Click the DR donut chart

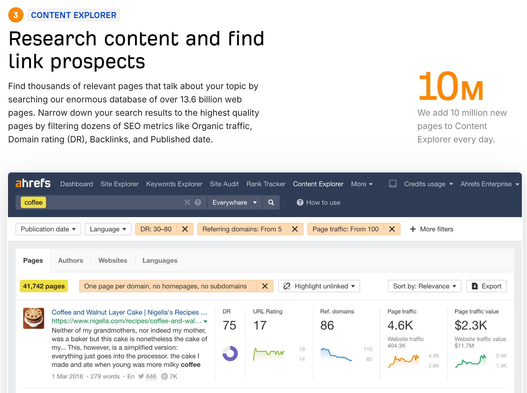coord(230,353)
